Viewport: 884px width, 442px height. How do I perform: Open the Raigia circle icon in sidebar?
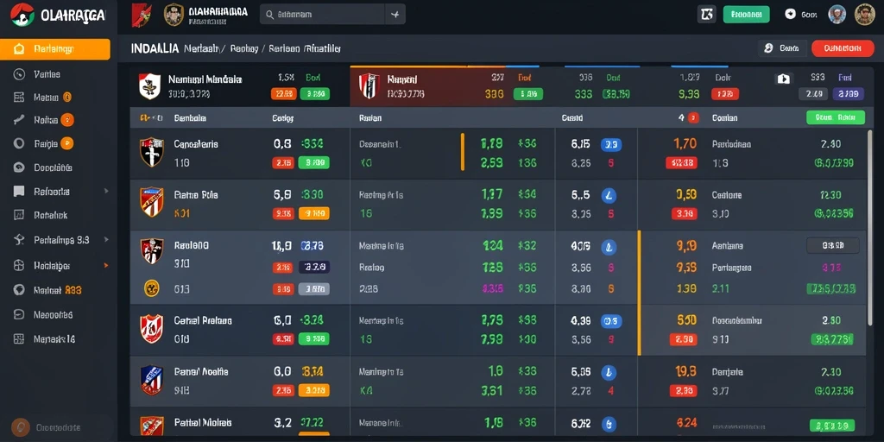[x=19, y=143]
